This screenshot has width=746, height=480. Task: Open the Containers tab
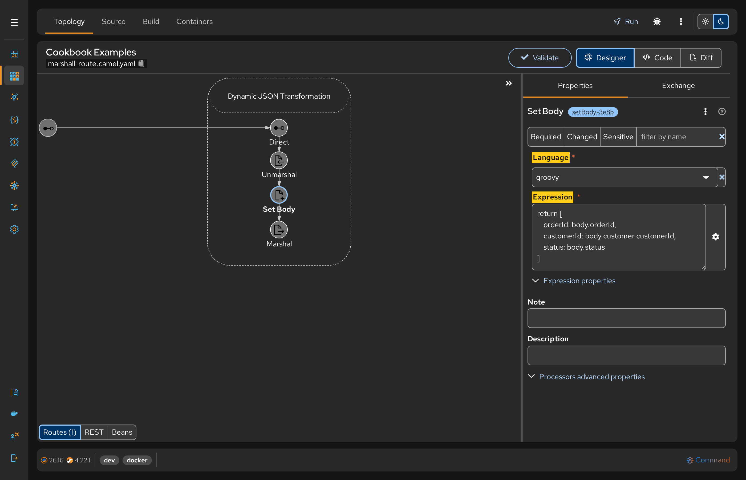pyautogui.click(x=194, y=22)
